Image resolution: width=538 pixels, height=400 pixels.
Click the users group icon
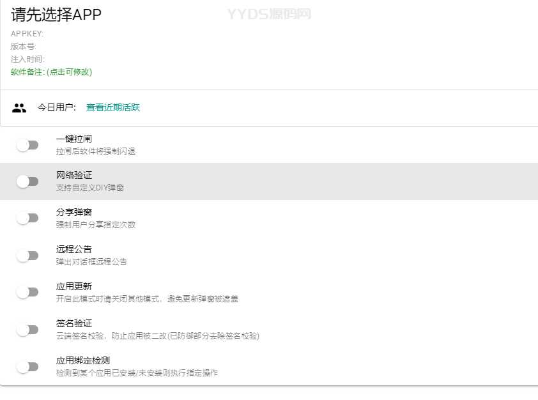point(19,108)
